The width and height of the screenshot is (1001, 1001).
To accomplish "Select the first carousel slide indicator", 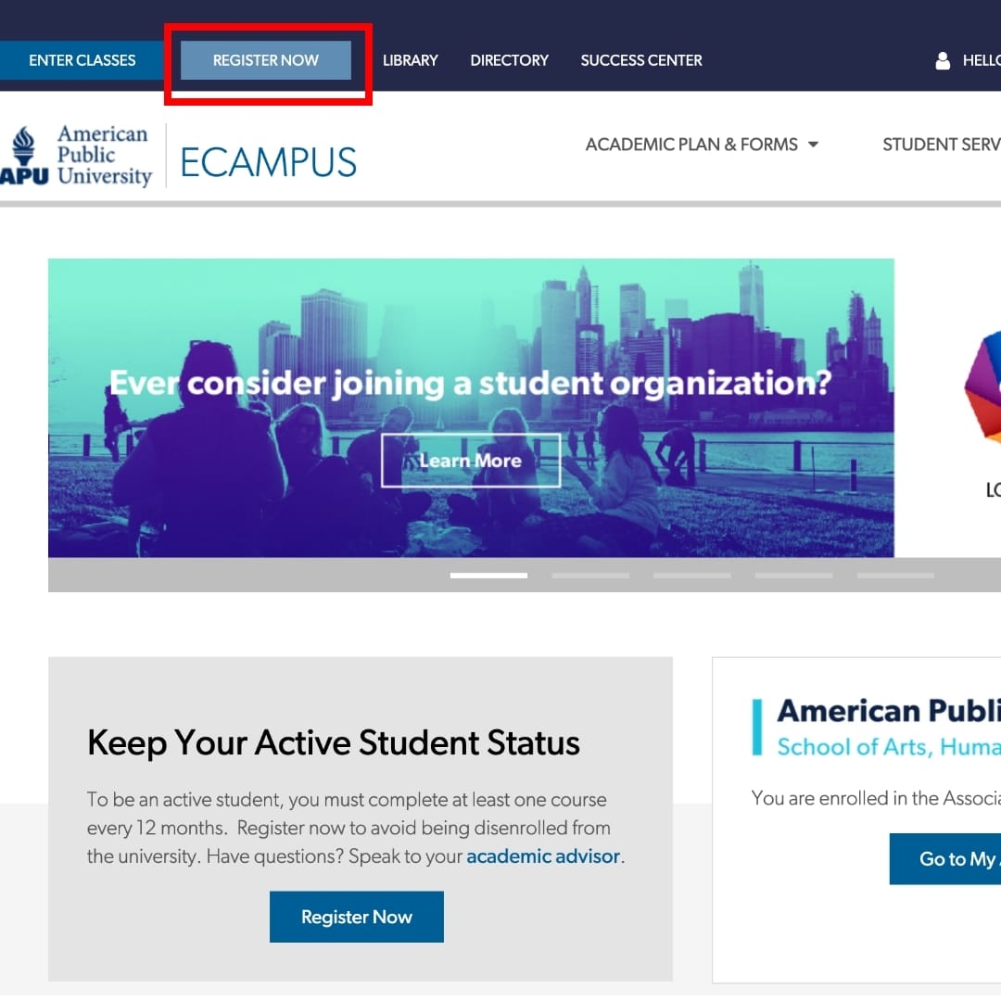I will (x=488, y=576).
